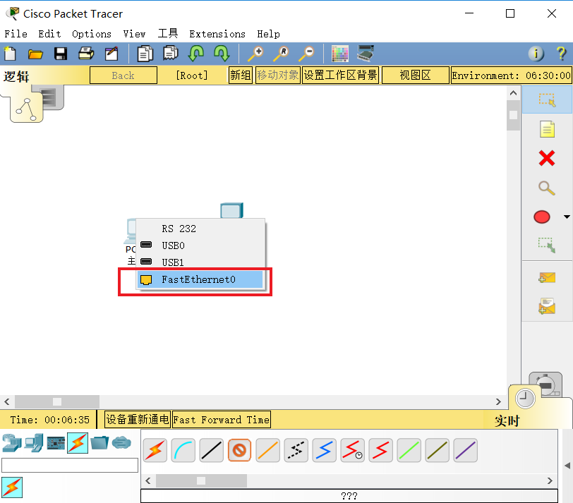573x503 pixels.
Task: Click the Environment time button
Action: 511,75
